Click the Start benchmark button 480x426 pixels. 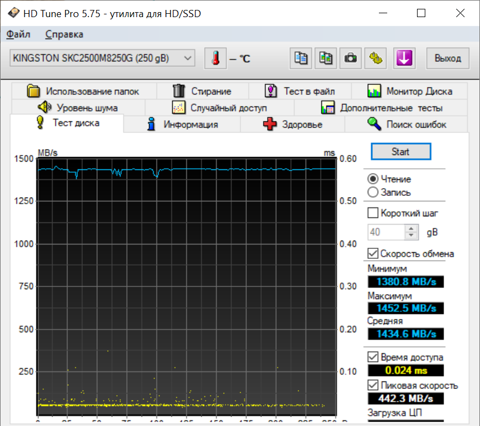[x=400, y=151]
